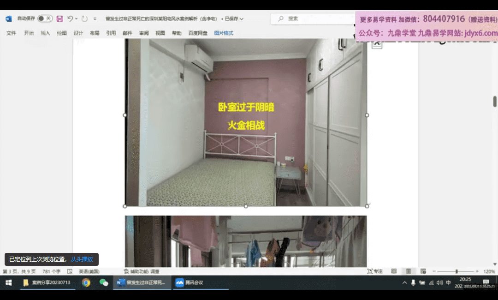Click the Save icon in title bar
498x300 pixels.
click(x=59, y=19)
